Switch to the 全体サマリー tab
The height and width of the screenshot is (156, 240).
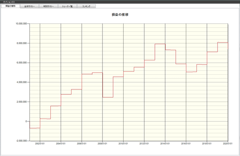pyautogui.click(x=30, y=6)
